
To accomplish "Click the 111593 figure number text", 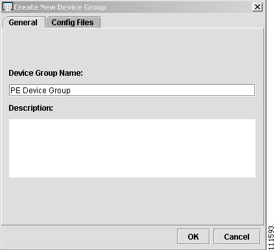I will coord(271,238).
